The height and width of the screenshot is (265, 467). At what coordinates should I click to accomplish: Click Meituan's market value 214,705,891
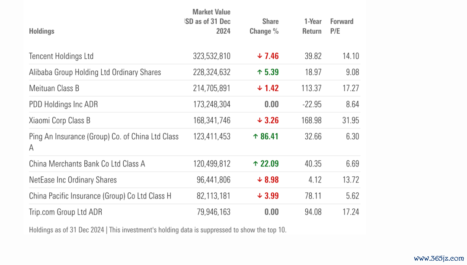coord(211,88)
